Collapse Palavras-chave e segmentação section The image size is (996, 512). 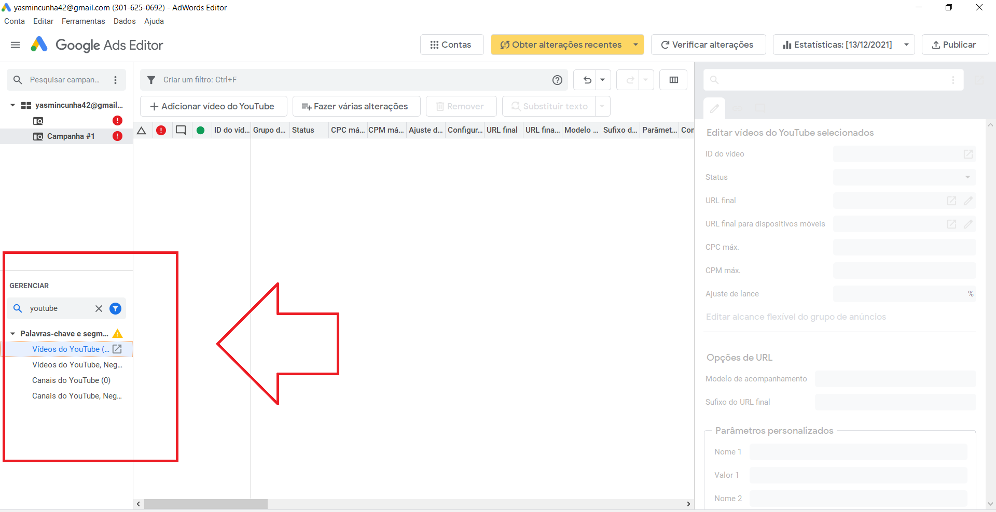pyautogui.click(x=12, y=334)
